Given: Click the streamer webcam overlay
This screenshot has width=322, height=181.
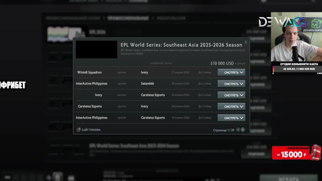Looking at the screenshot, I should tap(296, 37).
